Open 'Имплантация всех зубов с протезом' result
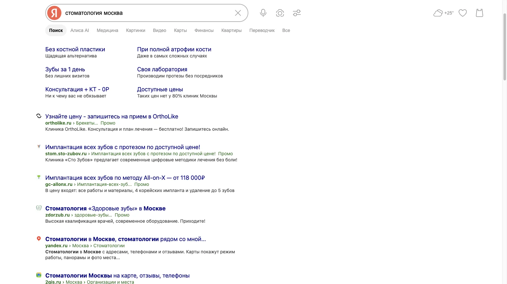 [123, 147]
